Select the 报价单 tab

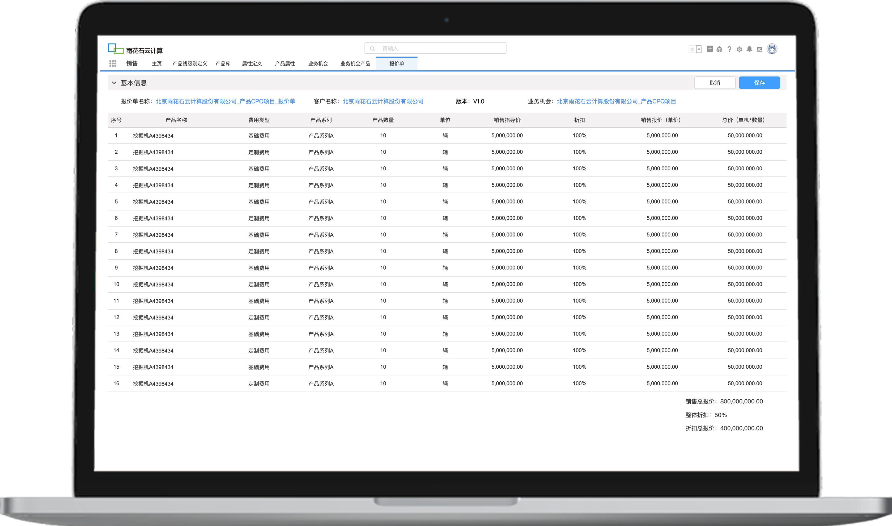click(397, 63)
